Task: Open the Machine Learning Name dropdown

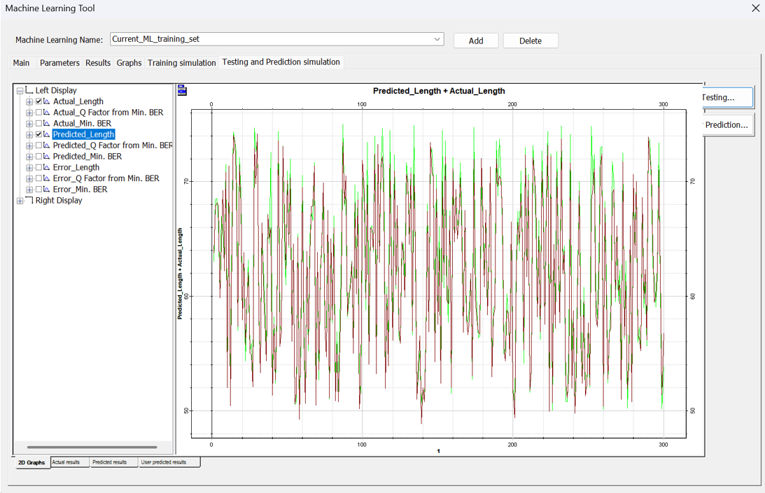Action: (x=437, y=40)
